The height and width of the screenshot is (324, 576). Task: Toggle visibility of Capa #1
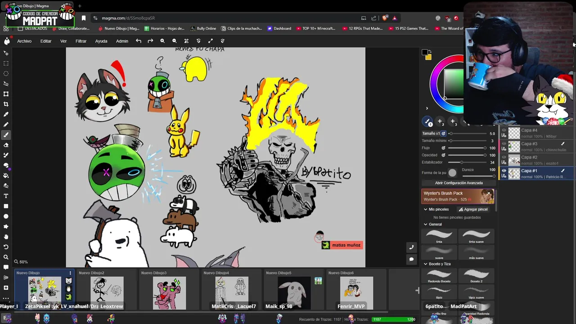[504, 171]
